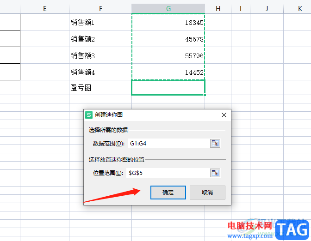Click cell containing 销售额2
311x241 pixels.
pyautogui.click(x=100, y=39)
